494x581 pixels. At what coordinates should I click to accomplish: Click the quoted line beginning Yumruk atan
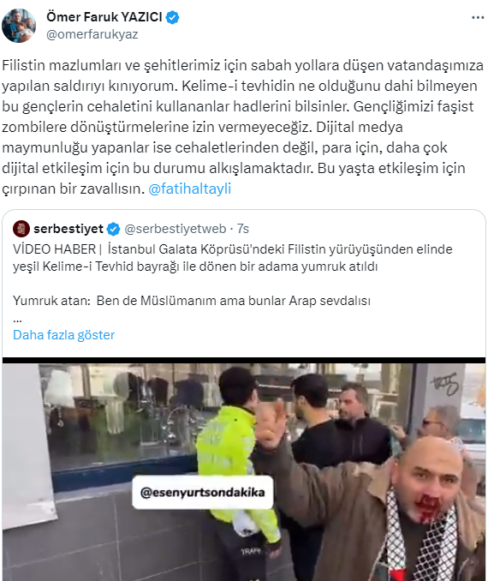click(x=192, y=301)
